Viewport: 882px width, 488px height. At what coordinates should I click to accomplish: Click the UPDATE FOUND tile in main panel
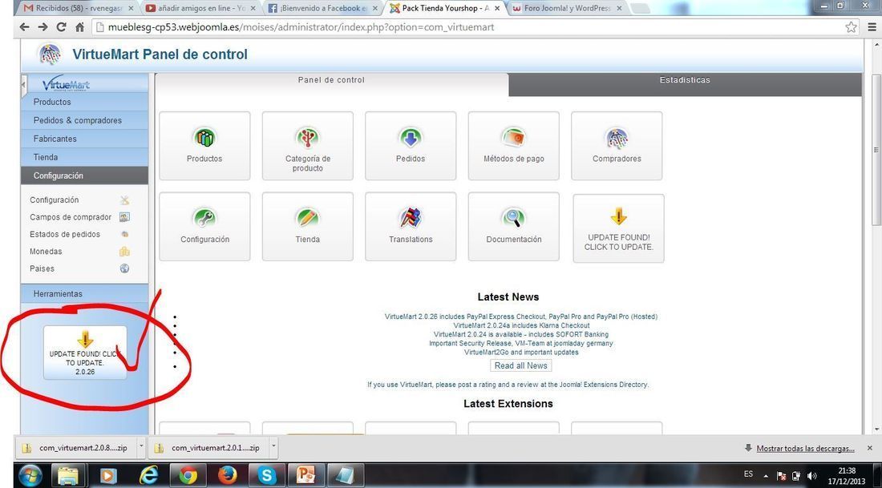pos(619,228)
